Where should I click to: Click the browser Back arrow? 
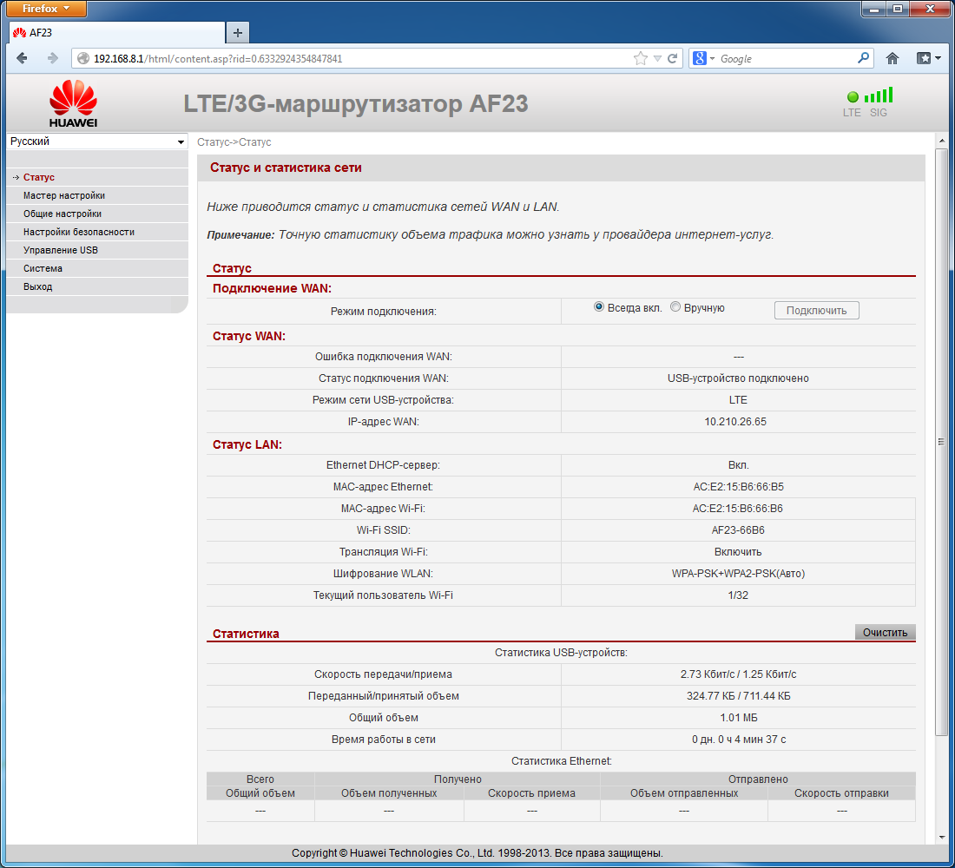[x=22, y=58]
